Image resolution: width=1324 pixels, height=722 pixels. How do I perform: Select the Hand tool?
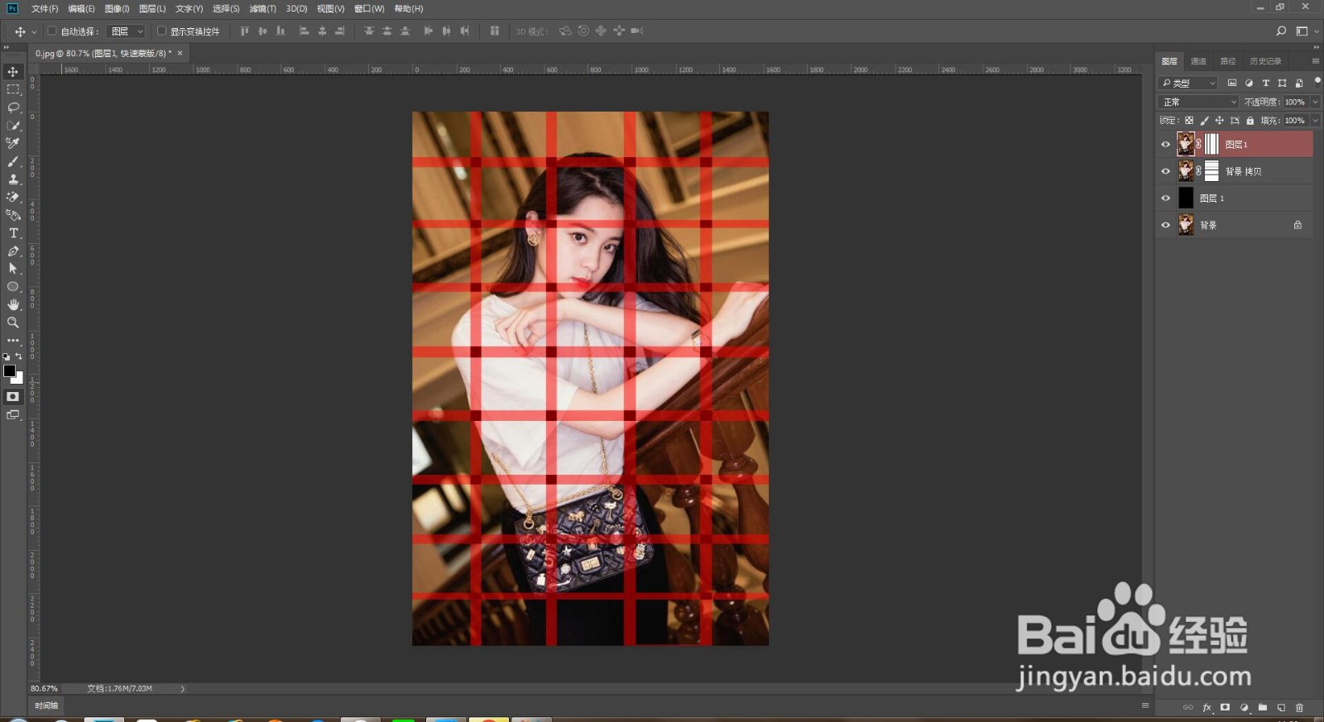(13, 304)
